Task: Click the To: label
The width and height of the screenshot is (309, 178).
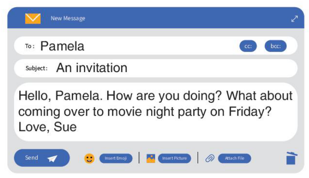Action: 30,46
